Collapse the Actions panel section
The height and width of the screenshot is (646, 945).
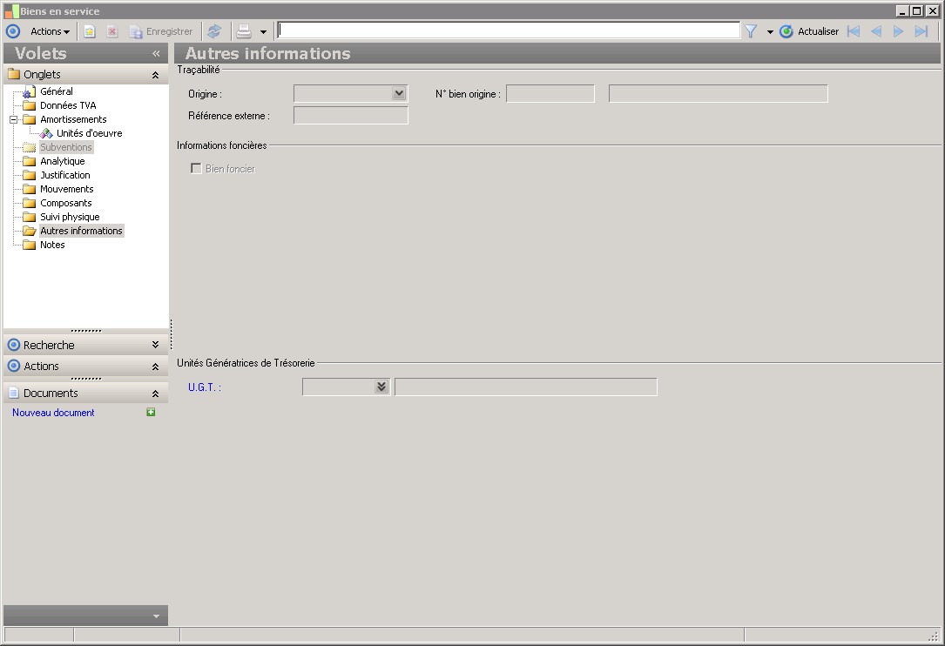tap(155, 367)
